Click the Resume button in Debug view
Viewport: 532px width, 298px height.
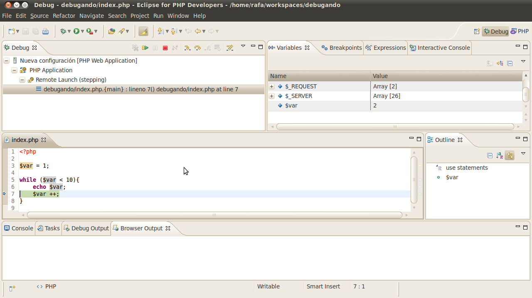145,48
